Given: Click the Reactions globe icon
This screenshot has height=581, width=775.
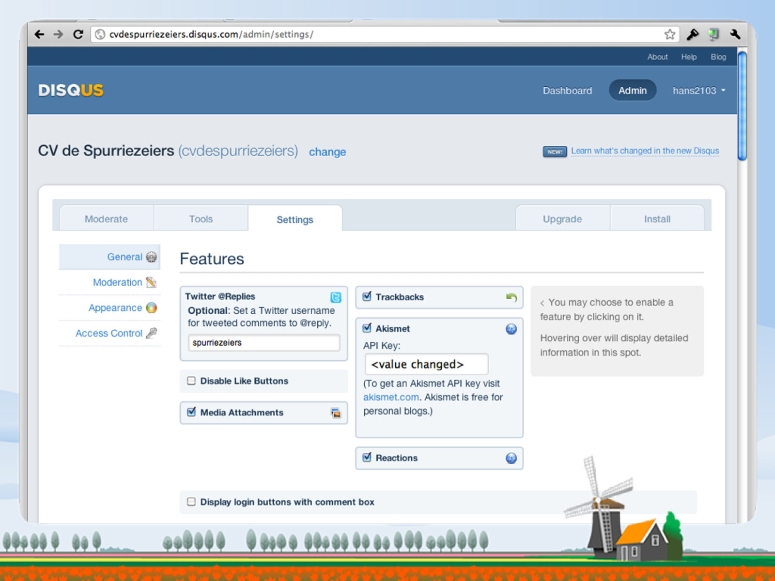Looking at the screenshot, I should (x=511, y=458).
